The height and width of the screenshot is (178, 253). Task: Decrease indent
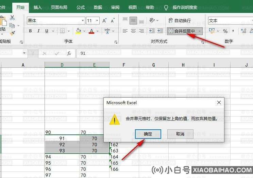[x=152, y=31]
